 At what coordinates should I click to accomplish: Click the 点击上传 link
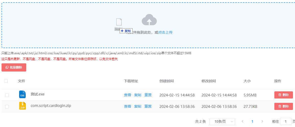pyautogui.click(x=165, y=32)
